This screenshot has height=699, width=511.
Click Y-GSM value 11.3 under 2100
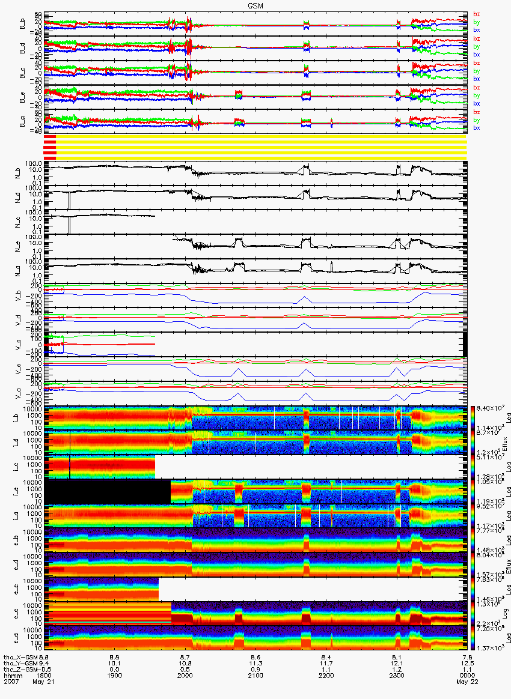click(255, 664)
